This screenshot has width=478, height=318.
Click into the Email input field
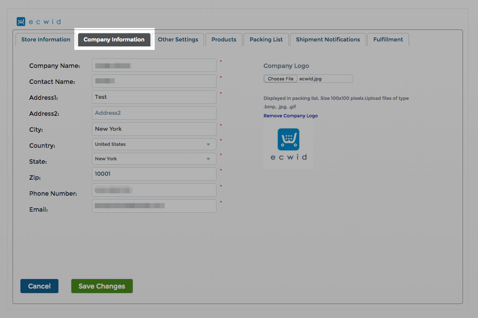[154, 206]
